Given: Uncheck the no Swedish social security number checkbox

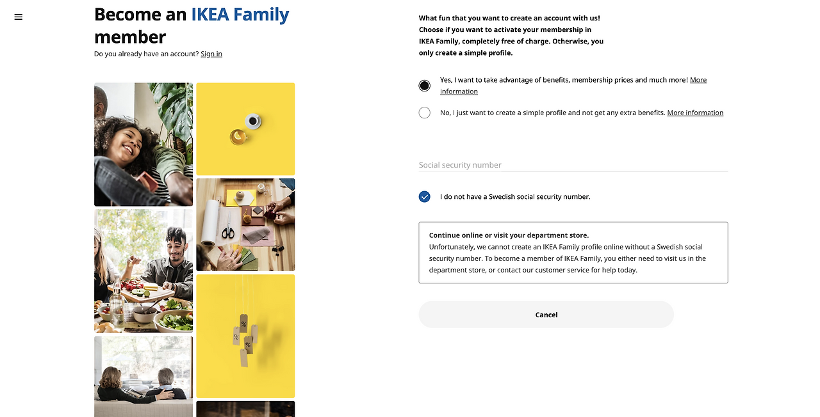Looking at the screenshot, I should click(x=424, y=196).
